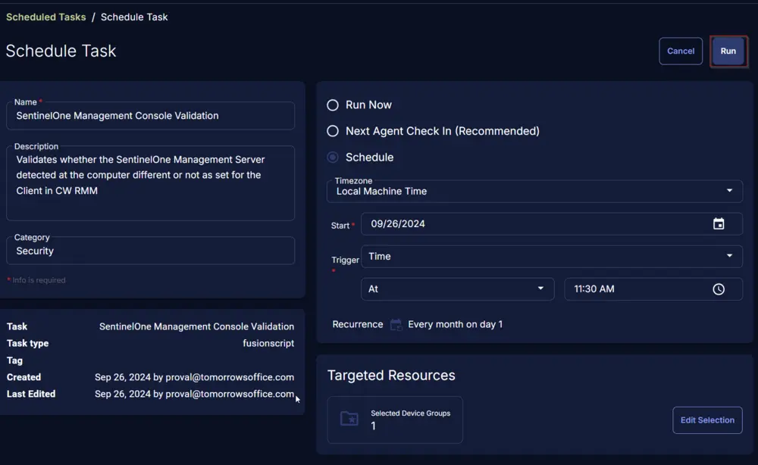Click the Schedule Task breadcrumb text
Screen dimensions: 758x465
(134, 17)
